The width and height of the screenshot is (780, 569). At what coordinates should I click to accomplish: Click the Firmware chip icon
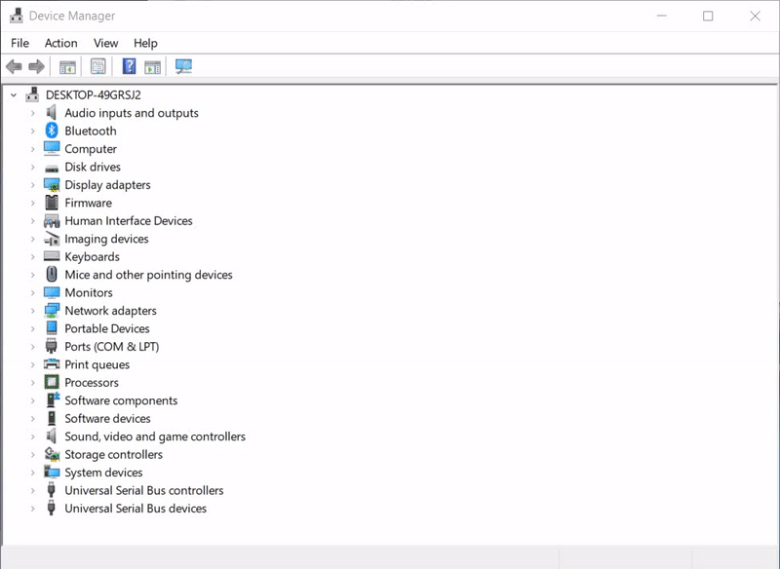tap(52, 203)
